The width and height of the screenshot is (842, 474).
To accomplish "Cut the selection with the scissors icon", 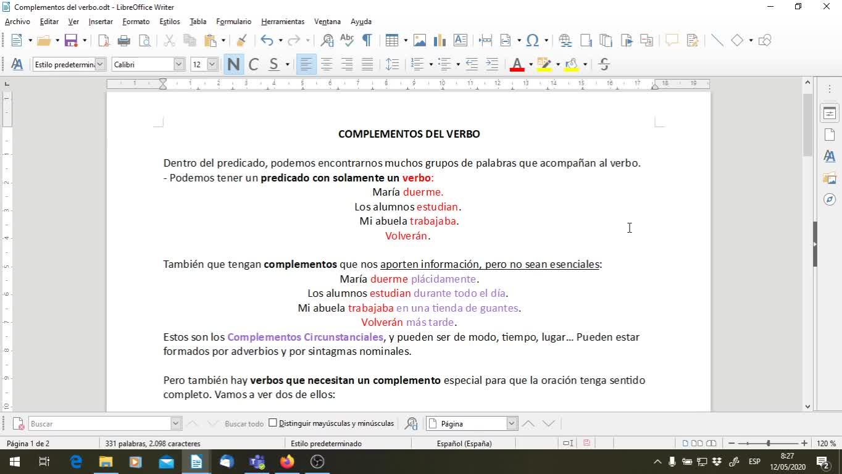I will click(169, 41).
